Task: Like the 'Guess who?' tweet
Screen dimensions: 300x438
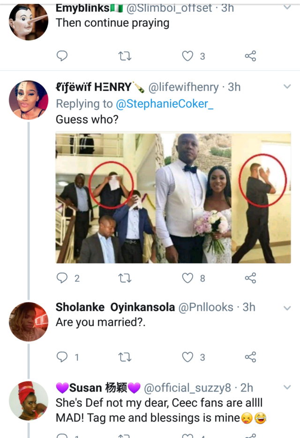Action: click(188, 278)
